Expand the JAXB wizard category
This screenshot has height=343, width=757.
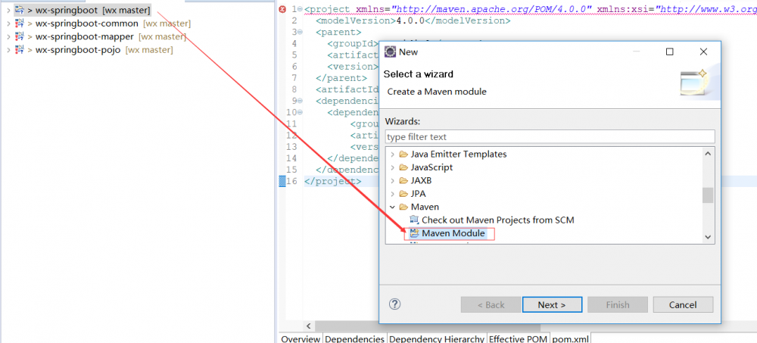(x=392, y=181)
